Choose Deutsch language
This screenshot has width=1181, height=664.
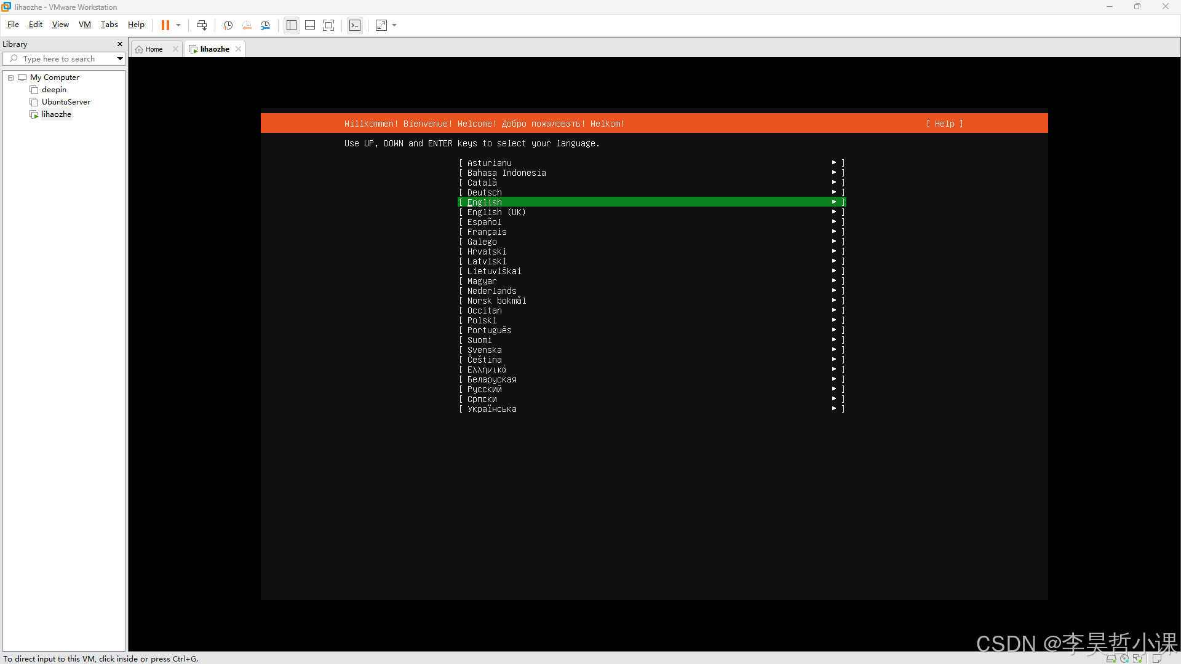tap(652, 192)
